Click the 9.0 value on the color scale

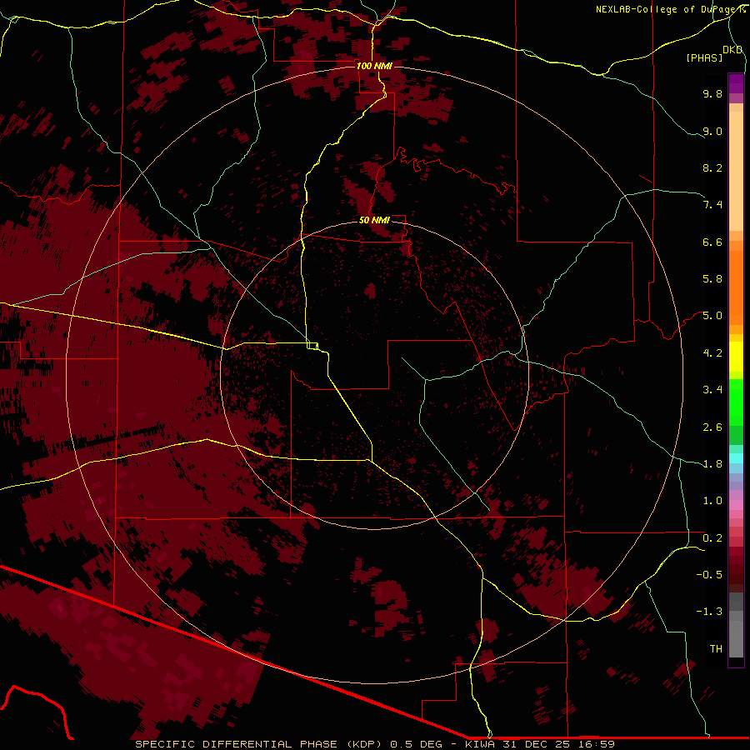(712, 131)
